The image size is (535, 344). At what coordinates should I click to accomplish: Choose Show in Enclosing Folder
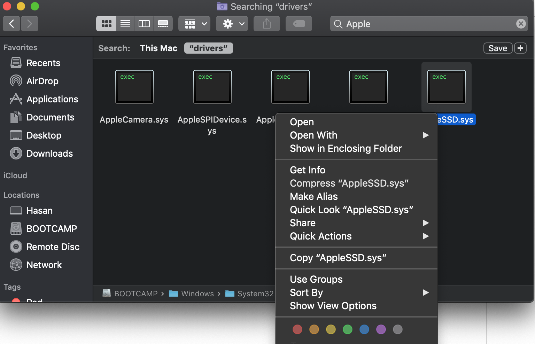click(x=356, y=148)
